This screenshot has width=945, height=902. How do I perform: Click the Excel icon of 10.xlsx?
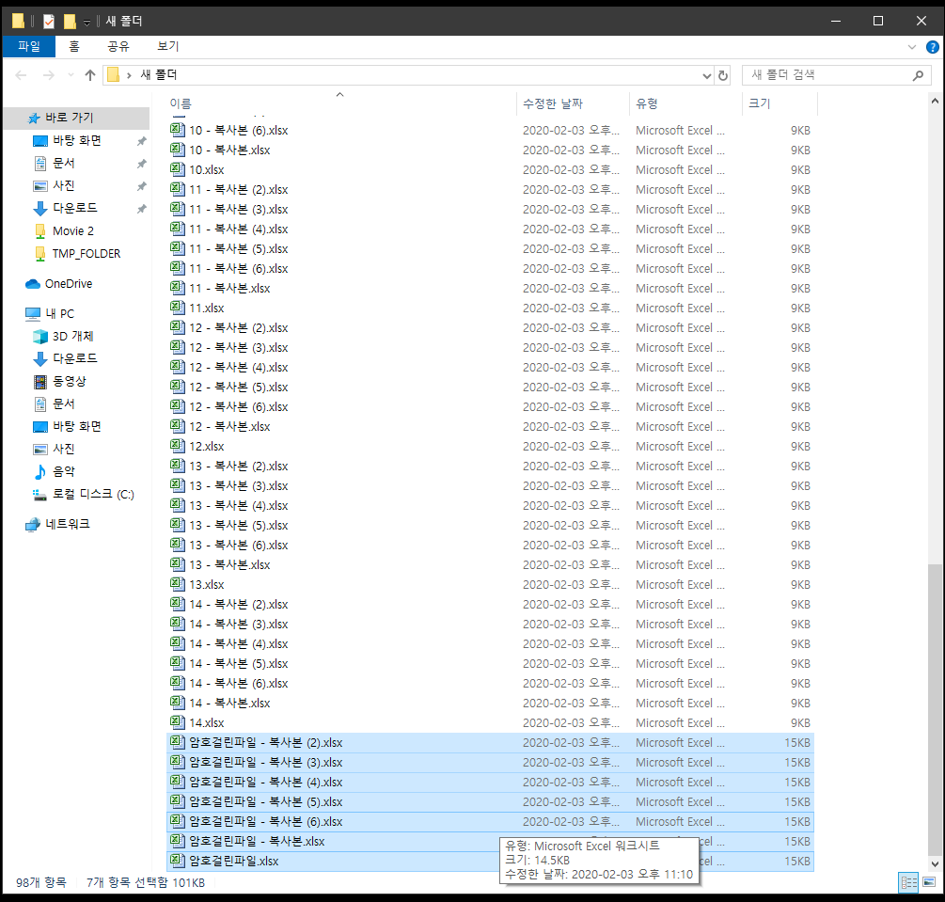(x=177, y=169)
